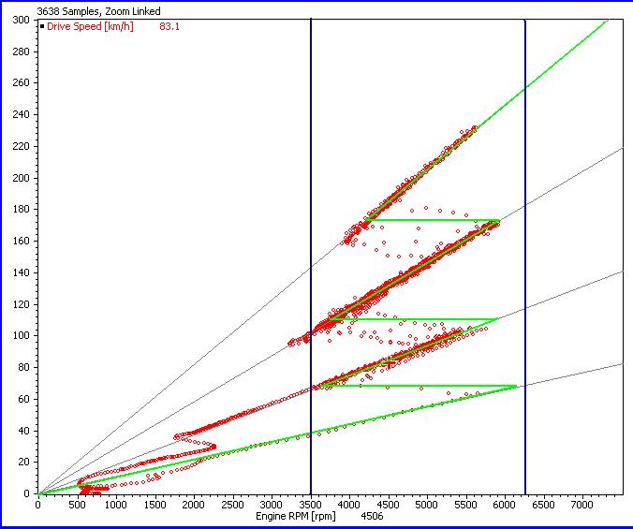The image size is (633, 529).
Task: Click the 160 label on speed axis
Action: click(x=22, y=241)
